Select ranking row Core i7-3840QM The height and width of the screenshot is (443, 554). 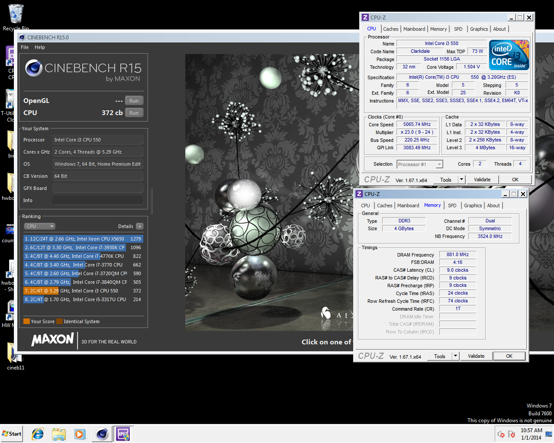(x=83, y=282)
